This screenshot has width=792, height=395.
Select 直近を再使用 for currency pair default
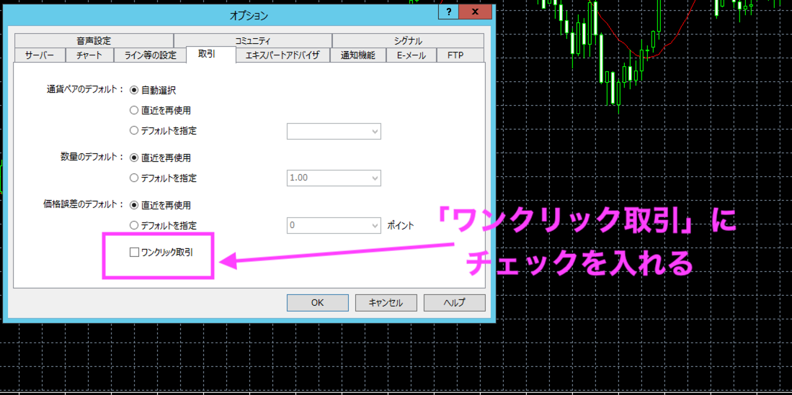coord(134,111)
